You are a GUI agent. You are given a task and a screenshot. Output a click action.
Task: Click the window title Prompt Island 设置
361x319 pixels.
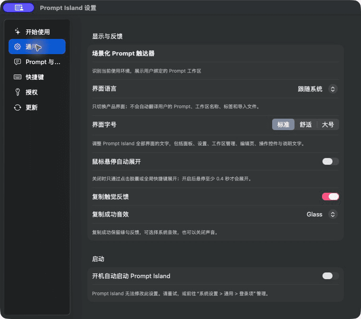68,8
